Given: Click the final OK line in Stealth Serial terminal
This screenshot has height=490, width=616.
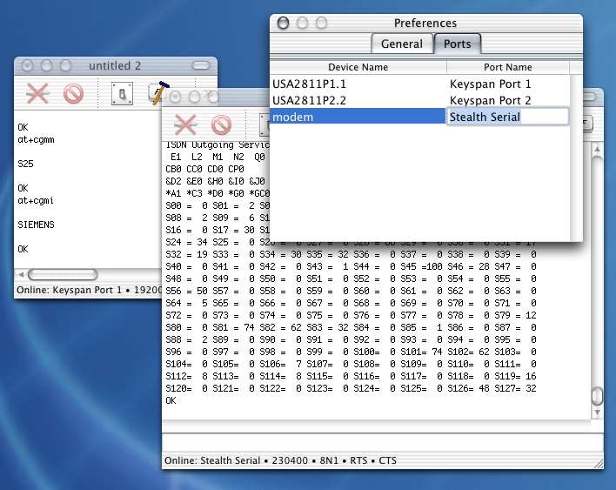Looking at the screenshot, I should pyautogui.click(x=171, y=400).
